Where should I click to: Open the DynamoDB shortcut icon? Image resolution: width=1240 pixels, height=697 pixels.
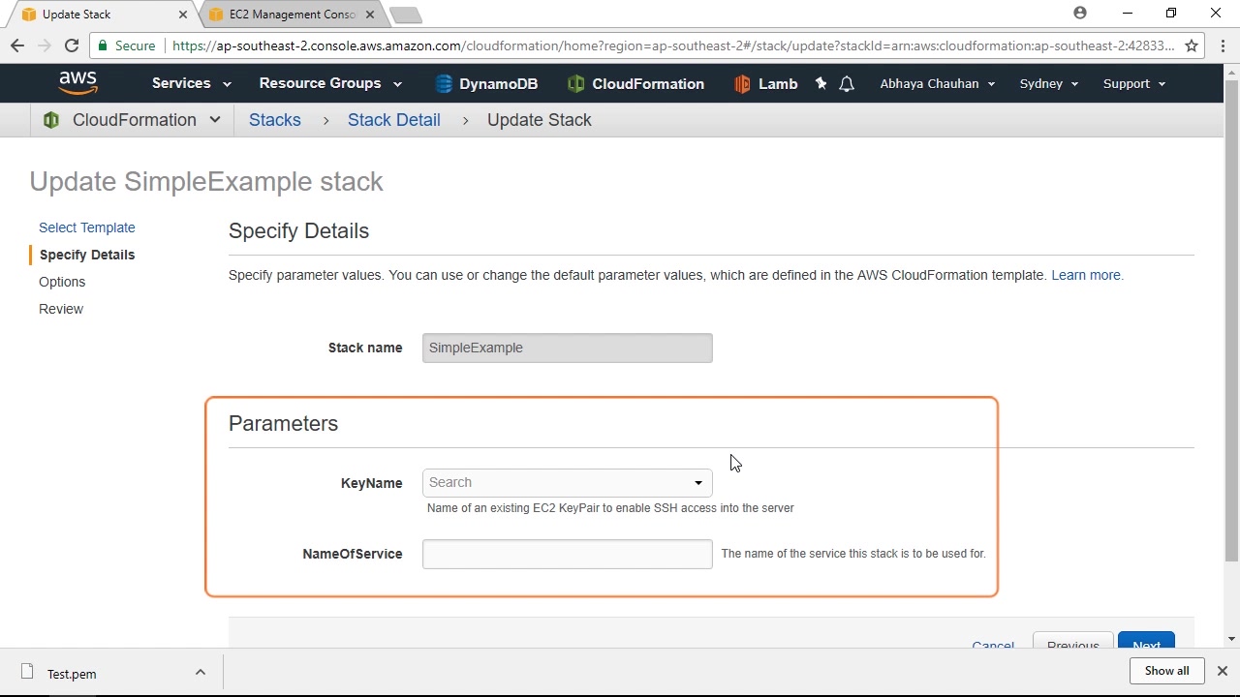pos(444,84)
